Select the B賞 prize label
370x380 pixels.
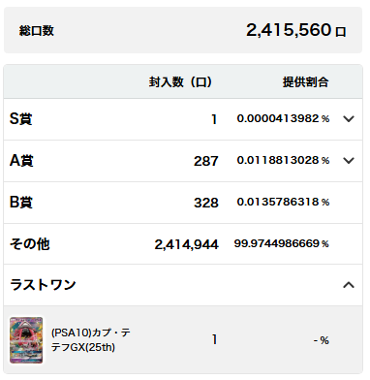21,203
